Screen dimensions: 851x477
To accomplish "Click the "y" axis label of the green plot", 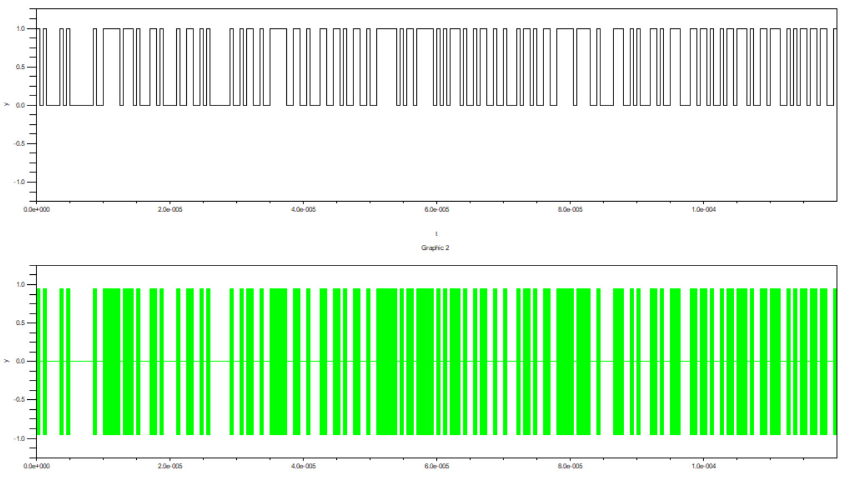I will pos(6,361).
